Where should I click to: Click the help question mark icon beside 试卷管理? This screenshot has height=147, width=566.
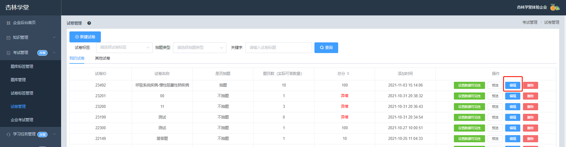89,23
